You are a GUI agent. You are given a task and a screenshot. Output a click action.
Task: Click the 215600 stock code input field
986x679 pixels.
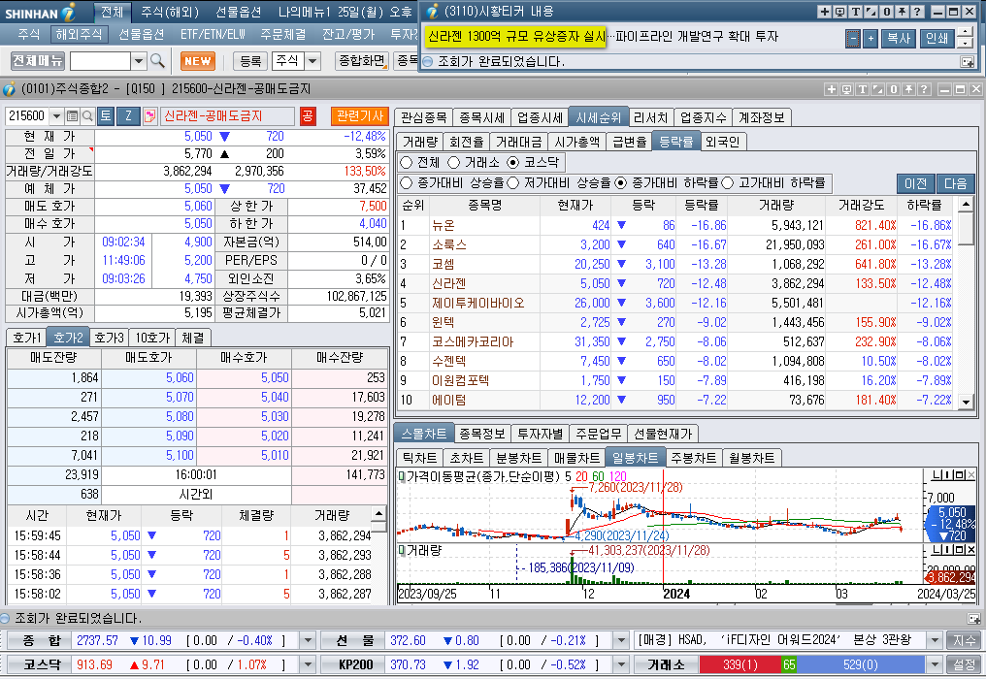click(27, 115)
